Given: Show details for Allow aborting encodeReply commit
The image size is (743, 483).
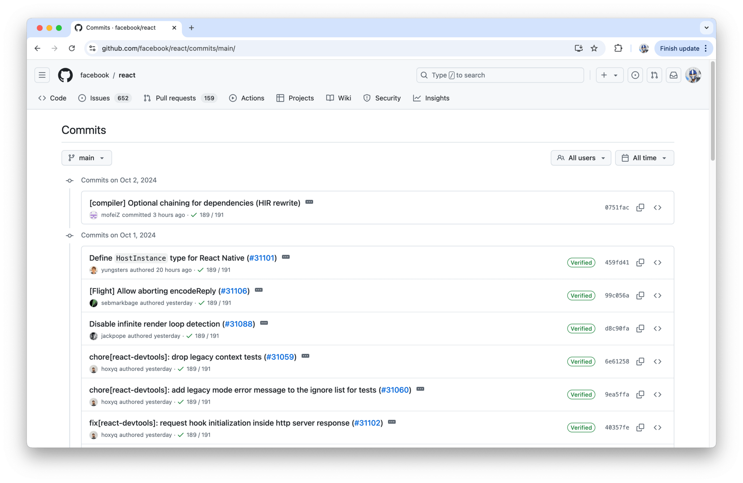Looking at the screenshot, I should [x=259, y=290].
